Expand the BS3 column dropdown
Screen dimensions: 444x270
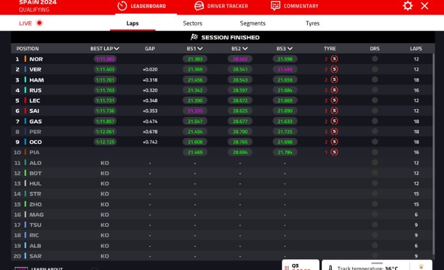point(290,49)
